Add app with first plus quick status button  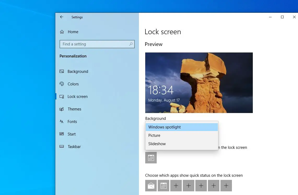pyautogui.click(x=176, y=186)
